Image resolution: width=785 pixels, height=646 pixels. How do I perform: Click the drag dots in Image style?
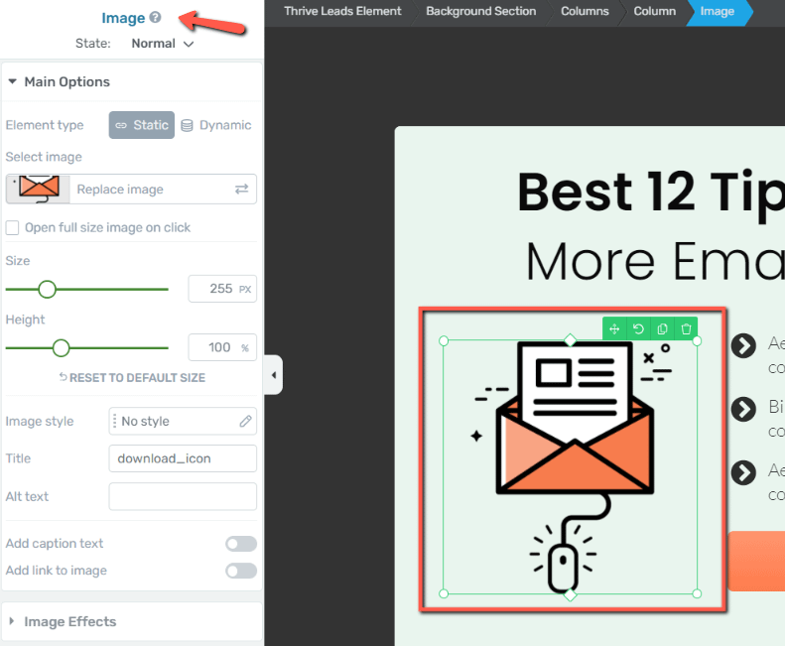click(115, 421)
